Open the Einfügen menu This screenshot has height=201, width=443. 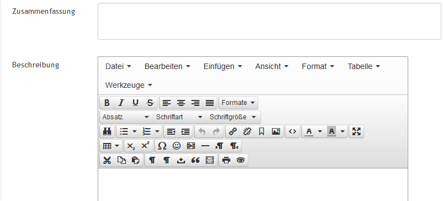pyautogui.click(x=223, y=66)
